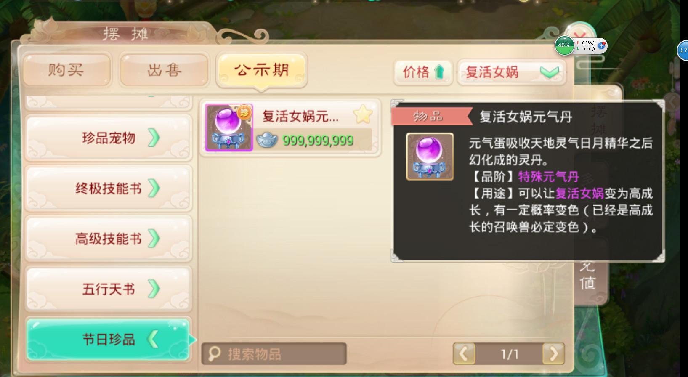Switch to the 购买 tab
688x377 pixels.
66,69
